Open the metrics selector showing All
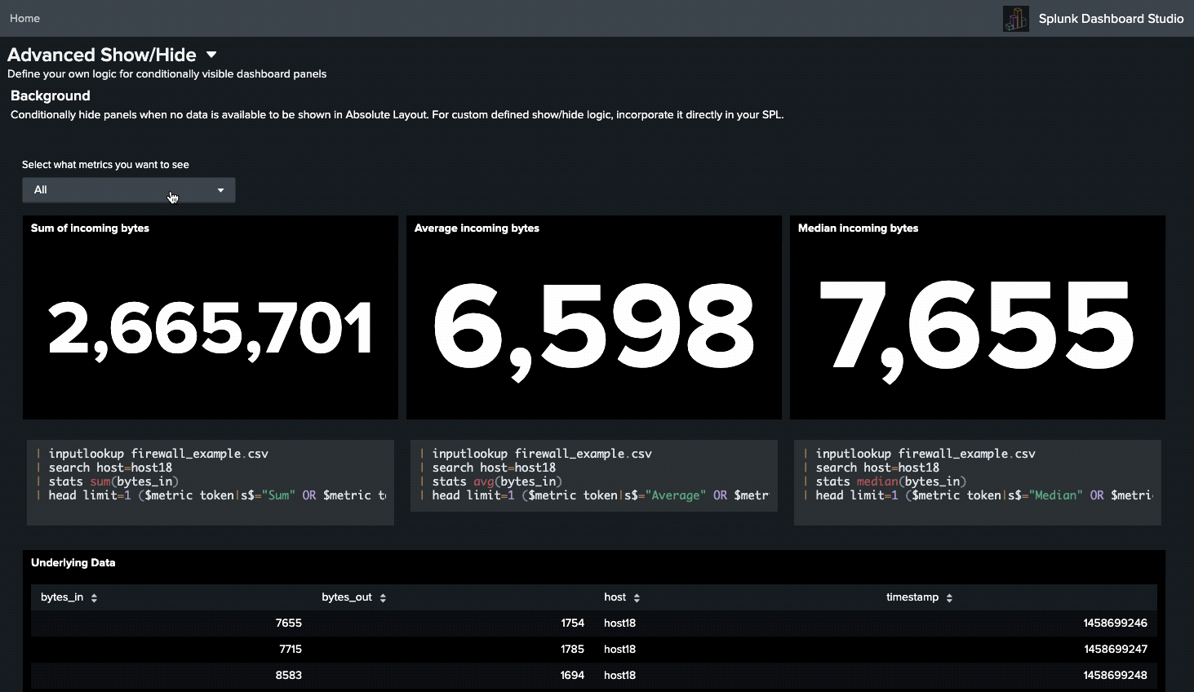 tap(128, 189)
